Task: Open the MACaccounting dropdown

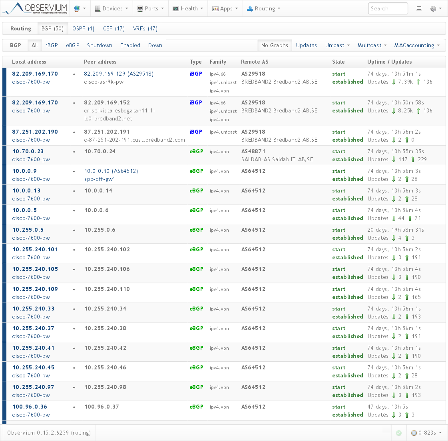Action: (416, 45)
